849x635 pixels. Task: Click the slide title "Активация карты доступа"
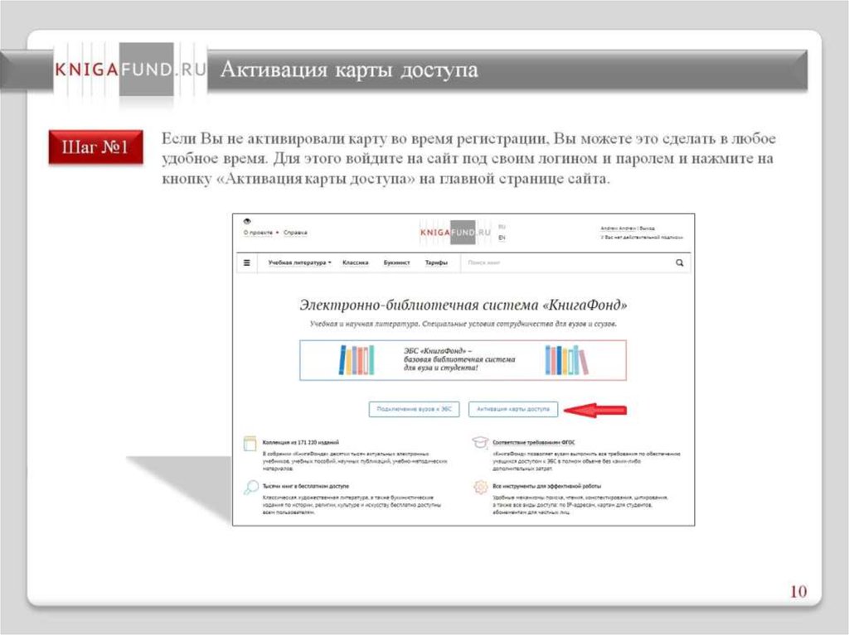pyautogui.click(x=349, y=70)
